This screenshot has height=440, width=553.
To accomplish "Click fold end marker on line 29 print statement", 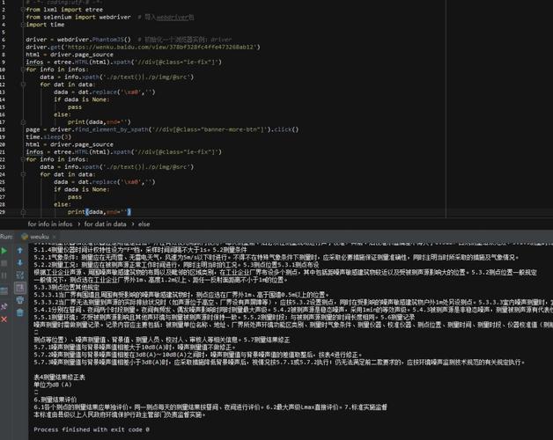I will pos(23,212).
